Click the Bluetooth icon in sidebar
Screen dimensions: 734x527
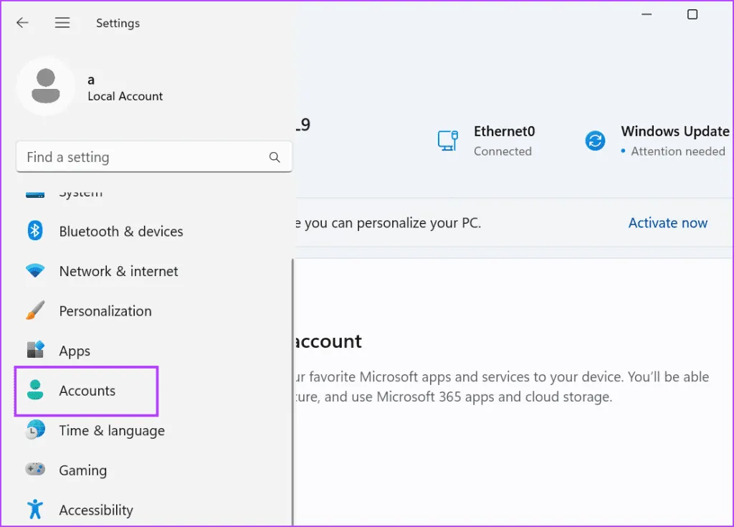35,231
